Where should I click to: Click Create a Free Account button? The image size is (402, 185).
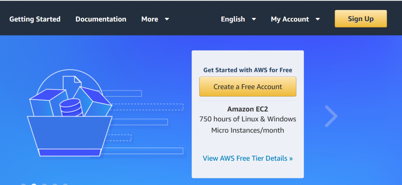248,87
